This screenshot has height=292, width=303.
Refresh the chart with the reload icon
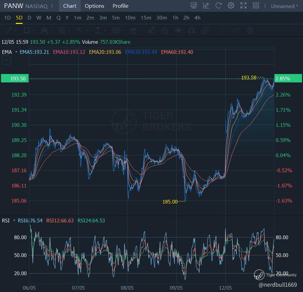tap(218, 6)
